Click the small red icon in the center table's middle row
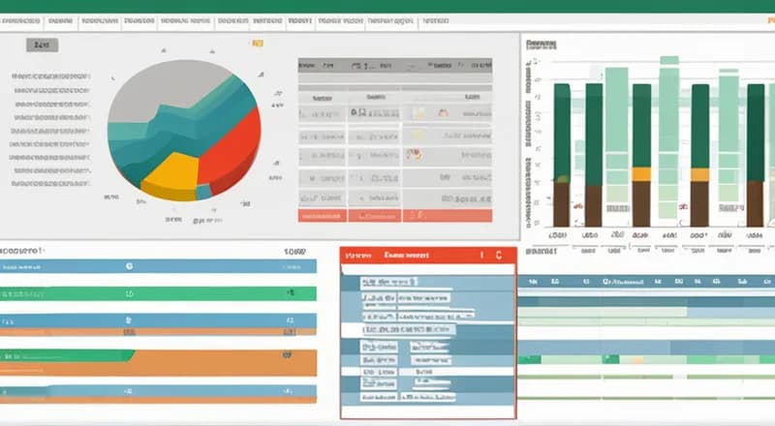This screenshot has height=426, width=775. click(413, 153)
